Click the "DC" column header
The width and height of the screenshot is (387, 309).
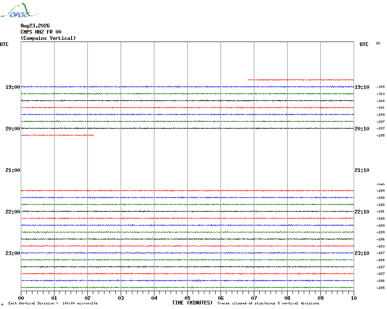point(378,43)
